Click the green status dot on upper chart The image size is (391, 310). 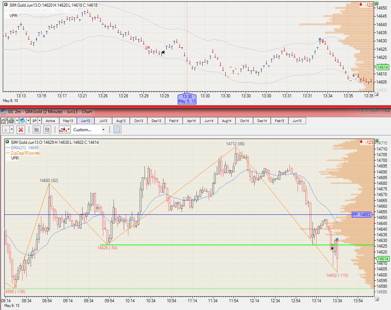point(6,5)
